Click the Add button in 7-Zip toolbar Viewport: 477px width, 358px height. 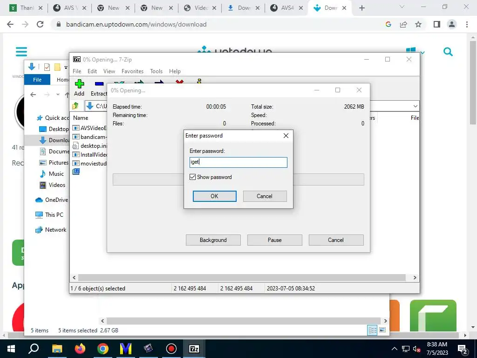(79, 88)
